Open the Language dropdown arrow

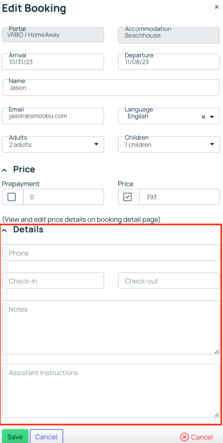click(212, 117)
